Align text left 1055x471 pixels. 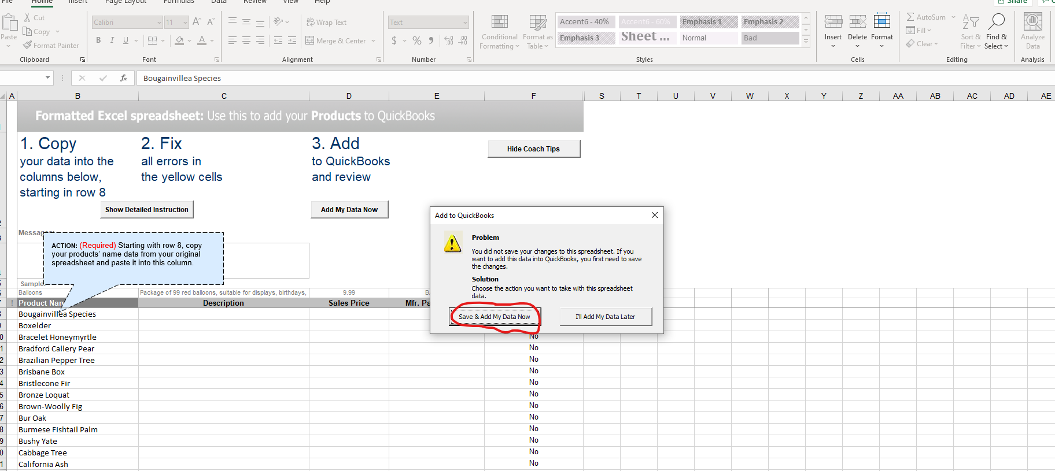coord(233,40)
